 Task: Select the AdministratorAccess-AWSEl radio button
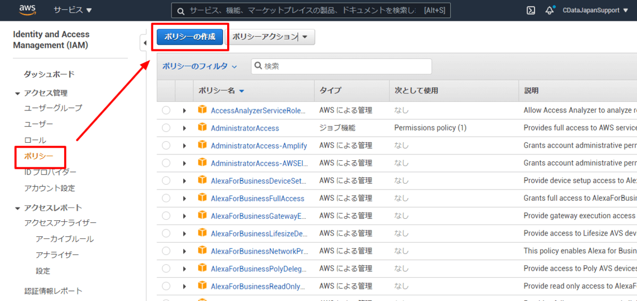166,163
